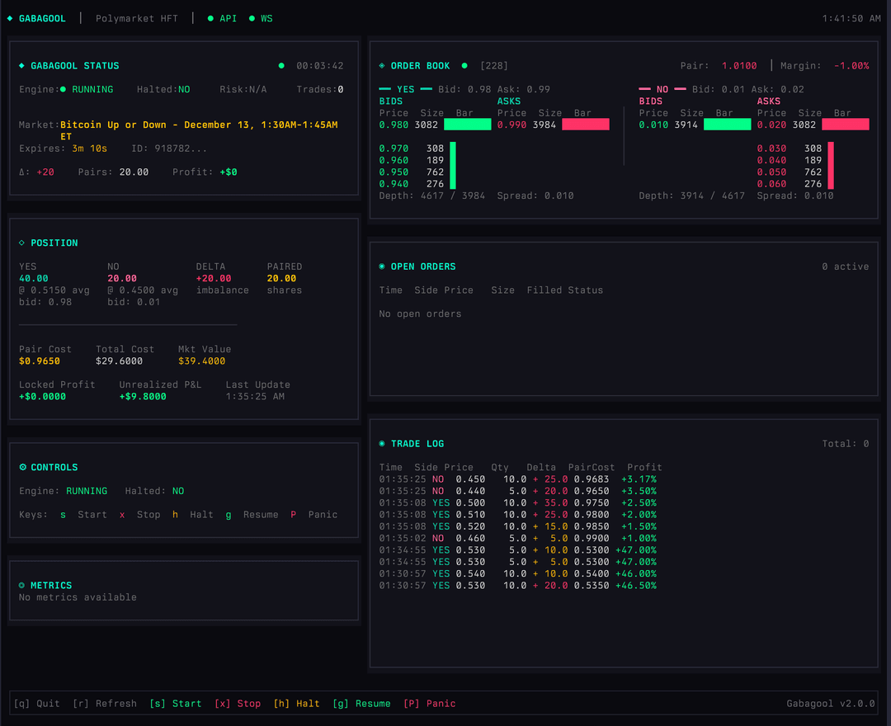
Task: Click the Unrealized P&L +$9.8000
Action: [x=143, y=397]
